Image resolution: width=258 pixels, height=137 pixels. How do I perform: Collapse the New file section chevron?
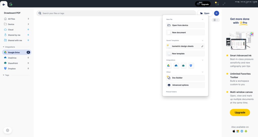pos(202,19)
